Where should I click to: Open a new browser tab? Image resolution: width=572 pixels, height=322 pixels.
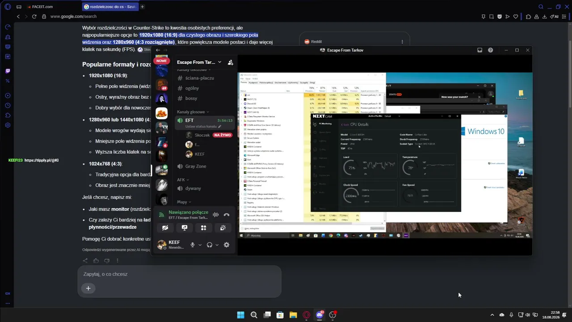pos(142,7)
